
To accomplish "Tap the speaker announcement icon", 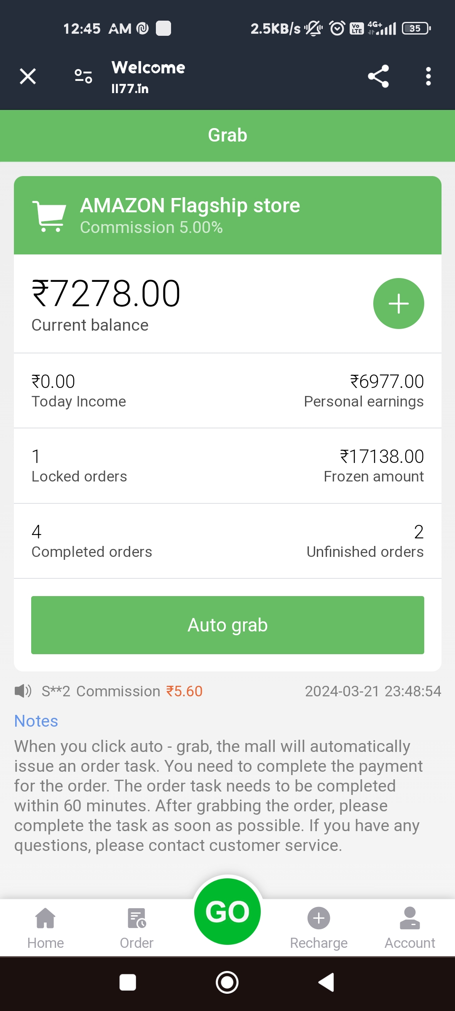I will point(23,691).
